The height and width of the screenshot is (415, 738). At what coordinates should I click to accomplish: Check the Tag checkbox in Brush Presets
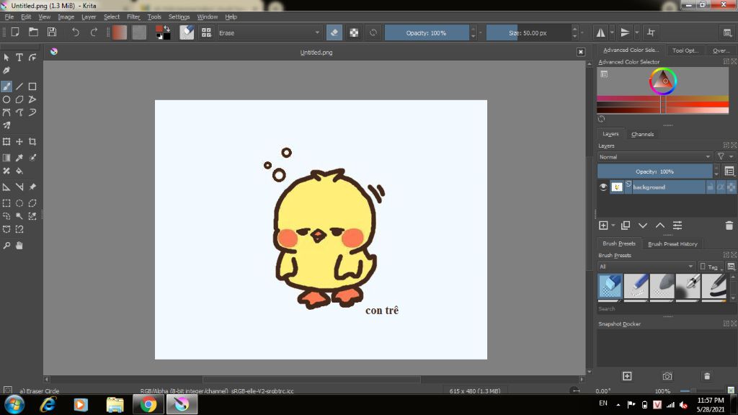[x=703, y=267]
